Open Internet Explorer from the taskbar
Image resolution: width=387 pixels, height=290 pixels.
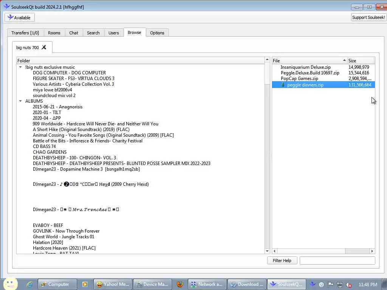(x=30, y=284)
